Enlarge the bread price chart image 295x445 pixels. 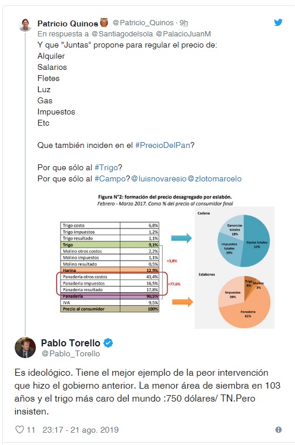coord(167,261)
